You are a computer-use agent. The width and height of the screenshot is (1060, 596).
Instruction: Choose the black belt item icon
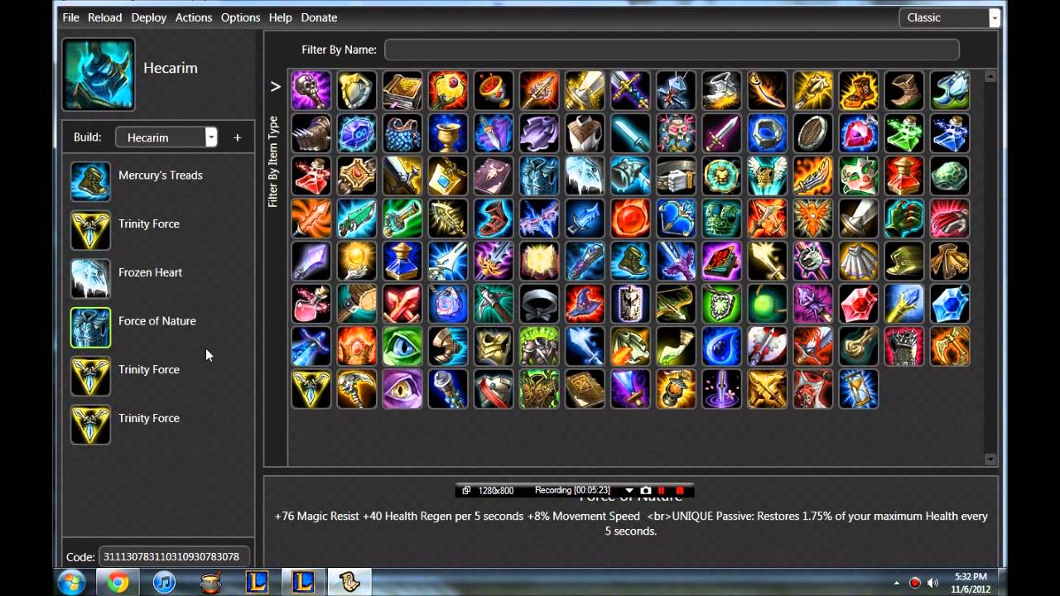click(x=539, y=304)
